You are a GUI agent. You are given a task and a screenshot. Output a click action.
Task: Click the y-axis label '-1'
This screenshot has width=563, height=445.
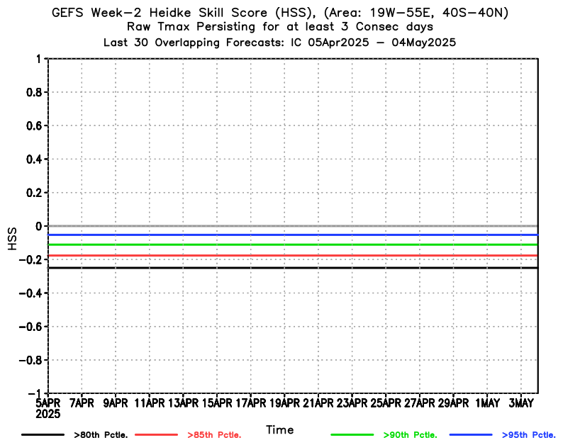point(35,393)
